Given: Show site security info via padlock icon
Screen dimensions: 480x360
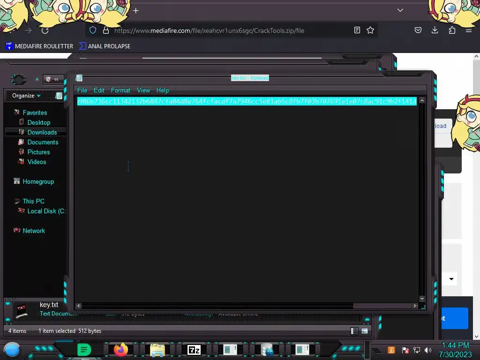Looking at the screenshot, I should (106, 30).
